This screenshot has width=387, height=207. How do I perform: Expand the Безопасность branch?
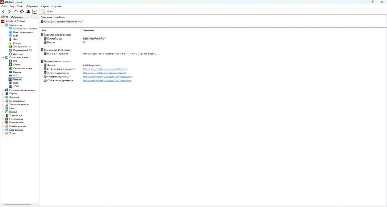3,123
